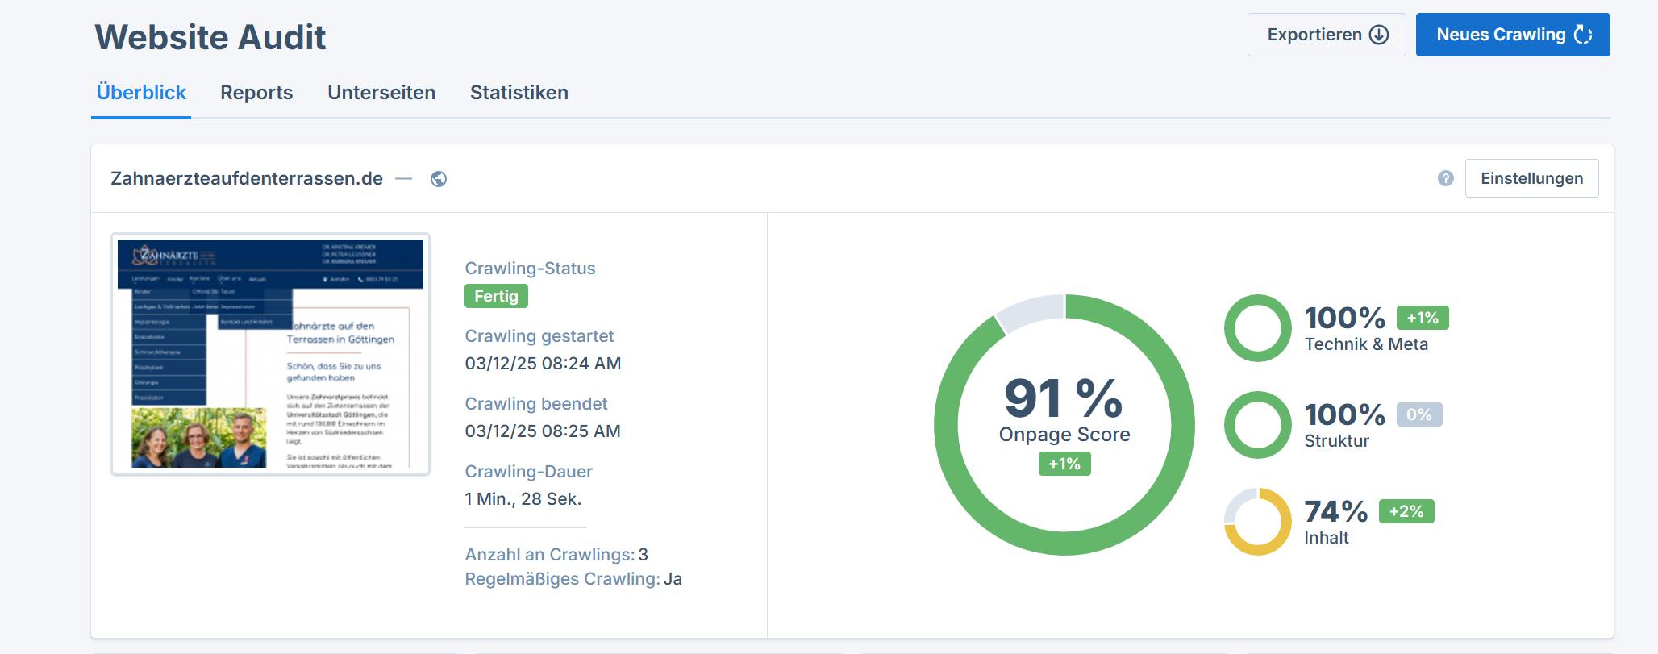Image resolution: width=1658 pixels, height=654 pixels.
Task: Click the green Fertig status badge
Action: point(496,296)
